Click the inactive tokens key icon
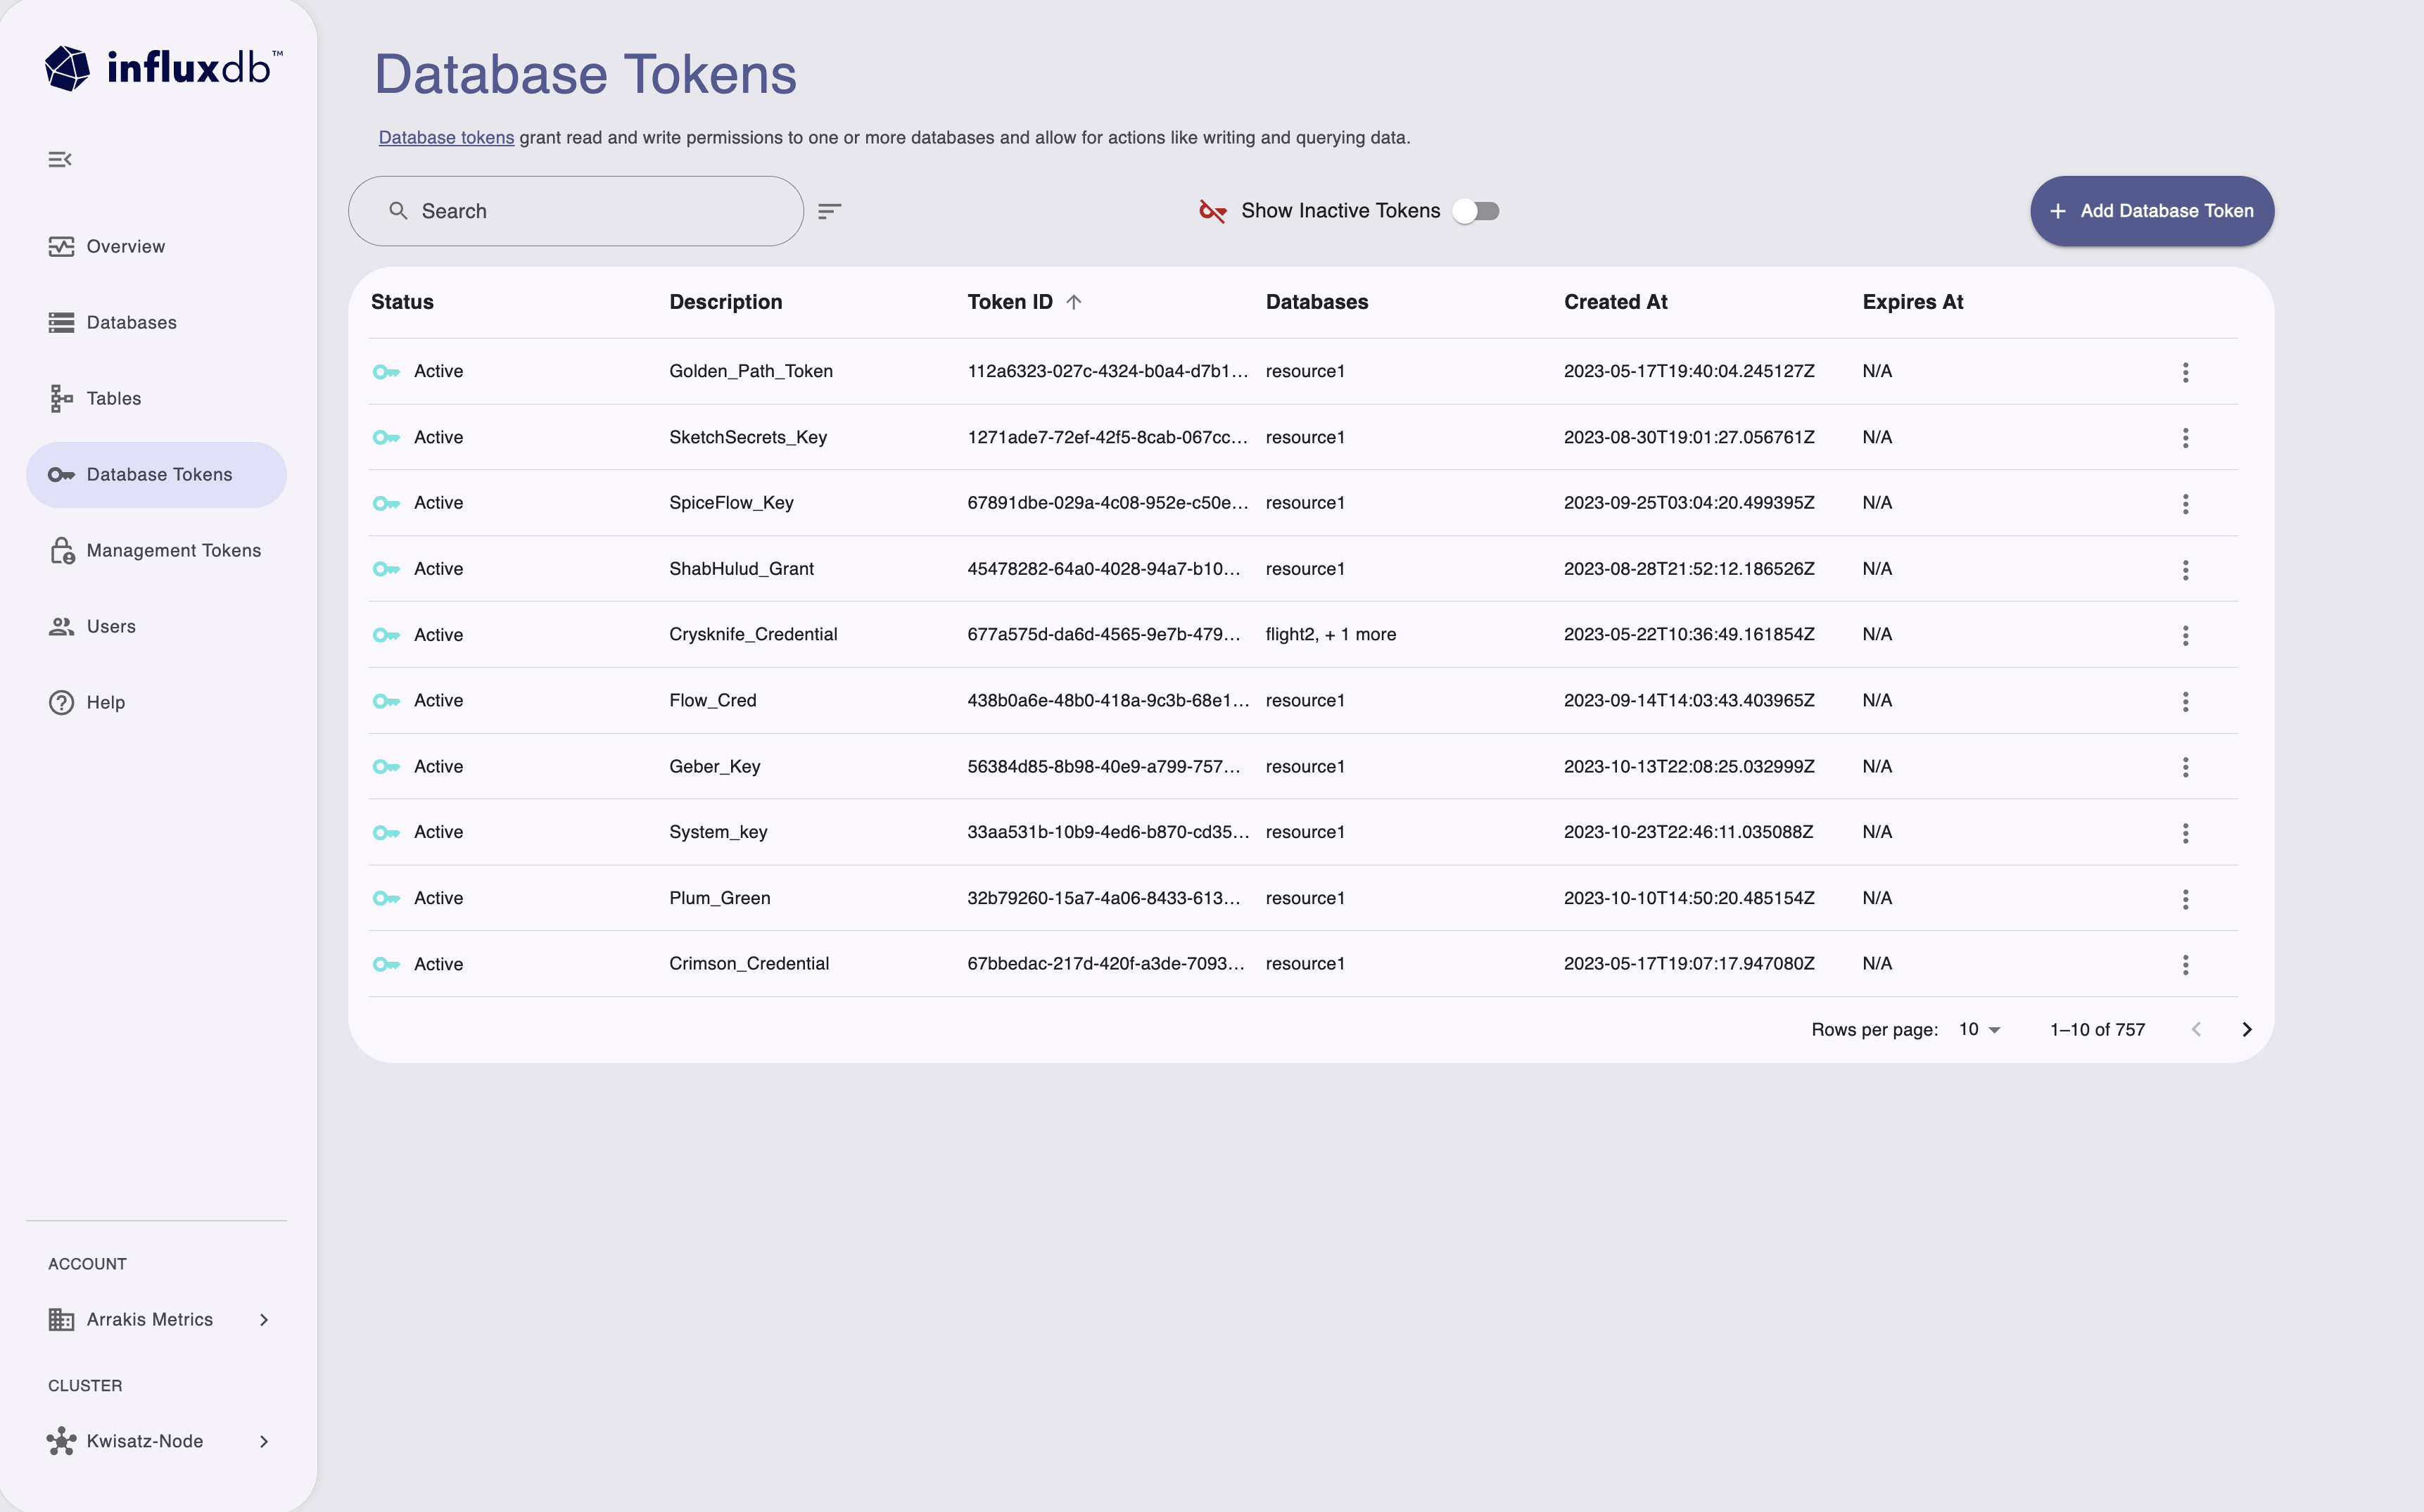 pos(1212,211)
